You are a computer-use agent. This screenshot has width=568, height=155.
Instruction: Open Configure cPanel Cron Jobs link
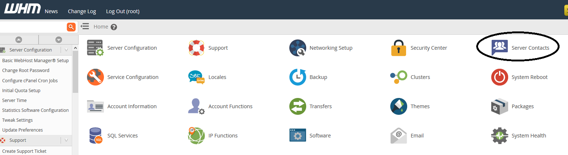[x=30, y=81]
